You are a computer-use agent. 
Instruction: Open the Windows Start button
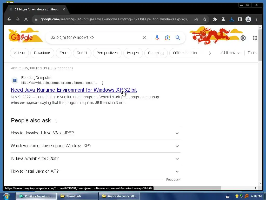(x=6, y=196)
